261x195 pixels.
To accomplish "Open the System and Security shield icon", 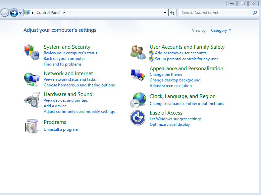I will click(x=32, y=52).
